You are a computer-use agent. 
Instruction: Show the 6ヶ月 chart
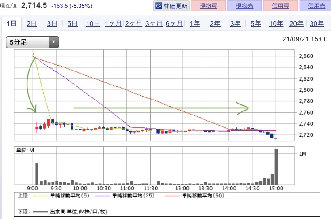[x=174, y=24]
